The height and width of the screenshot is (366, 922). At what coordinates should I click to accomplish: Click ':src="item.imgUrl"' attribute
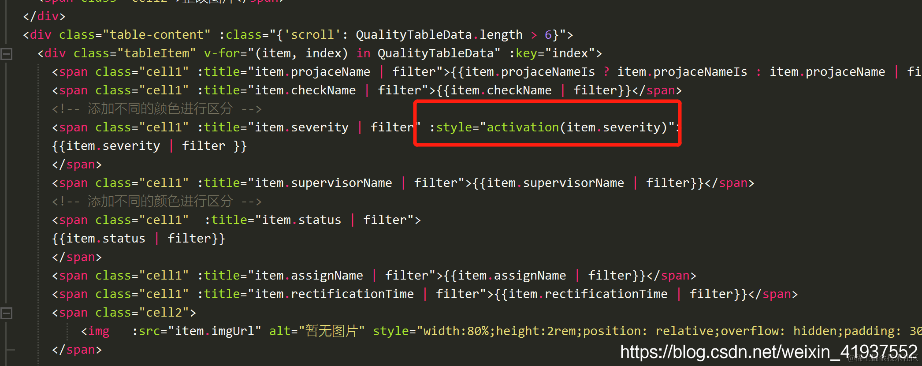197,331
